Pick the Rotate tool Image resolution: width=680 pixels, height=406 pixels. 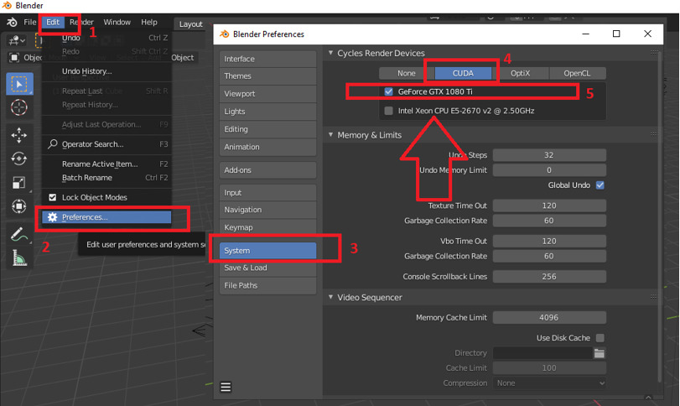[x=18, y=159]
